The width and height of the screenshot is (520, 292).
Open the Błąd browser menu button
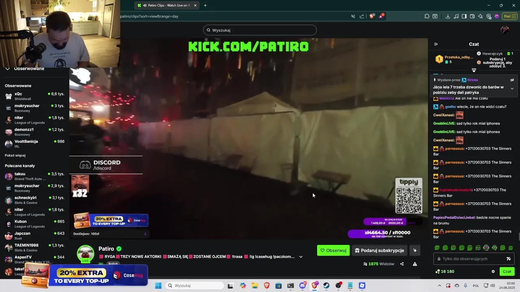[x=509, y=16]
